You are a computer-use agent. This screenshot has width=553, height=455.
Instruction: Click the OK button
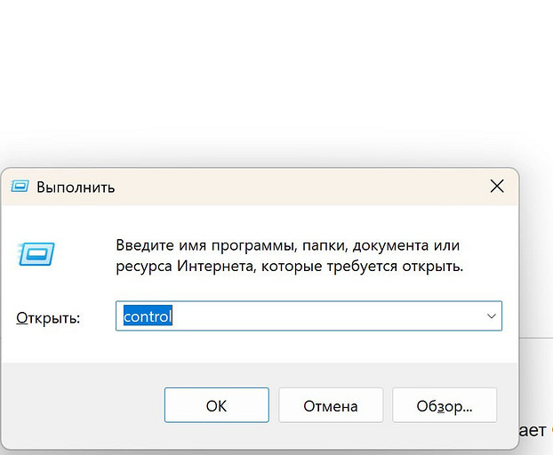pos(217,405)
